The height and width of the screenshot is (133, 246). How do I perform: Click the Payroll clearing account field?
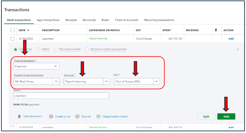(x=83, y=81)
